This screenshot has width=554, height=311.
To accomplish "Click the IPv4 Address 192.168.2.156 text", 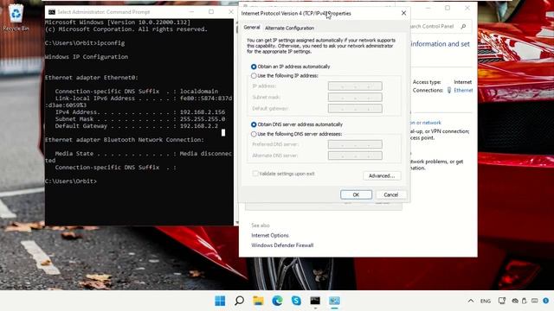I will coord(203,112).
